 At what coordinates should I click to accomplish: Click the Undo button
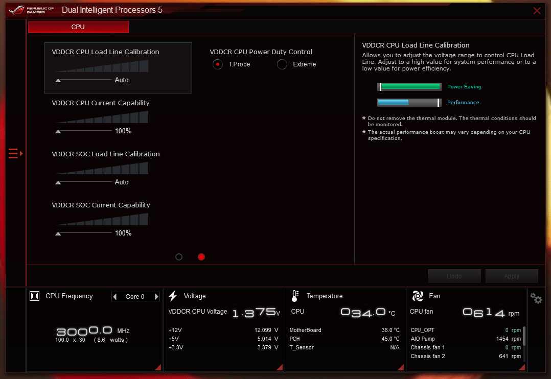click(454, 276)
